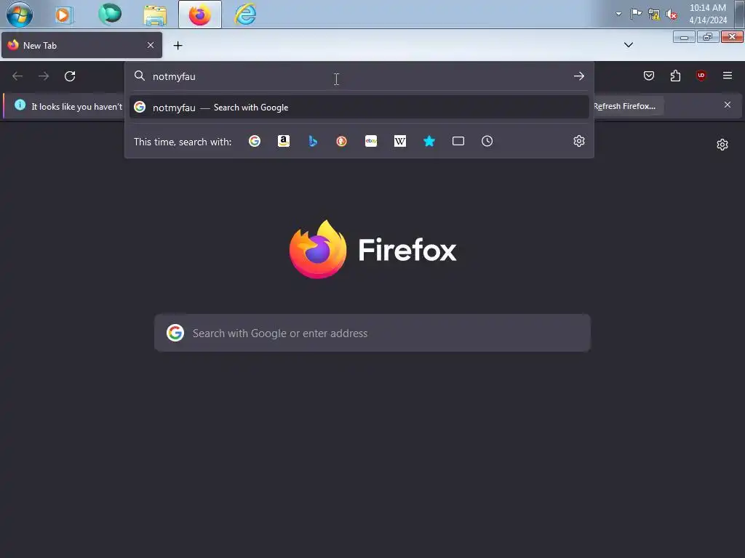Image resolution: width=745 pixels, height=558 pixels.
Task: Search with DuckDuckGo one-off icon
Action: 342,142
